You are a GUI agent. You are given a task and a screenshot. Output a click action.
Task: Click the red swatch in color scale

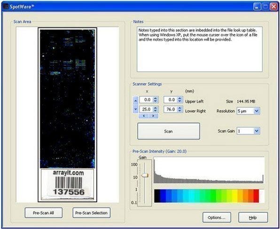(256, 196)
